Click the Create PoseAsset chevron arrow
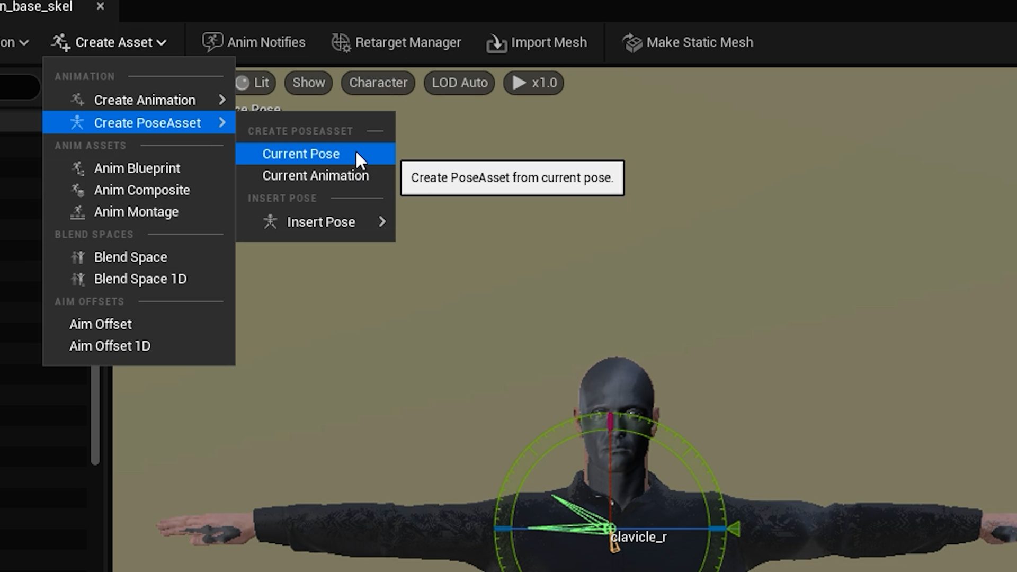 pos(222,123)
